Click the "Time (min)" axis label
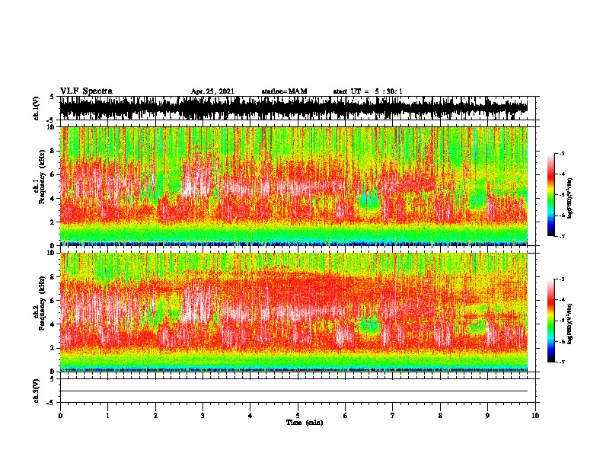The image size is (603, 466). [305, 423]
